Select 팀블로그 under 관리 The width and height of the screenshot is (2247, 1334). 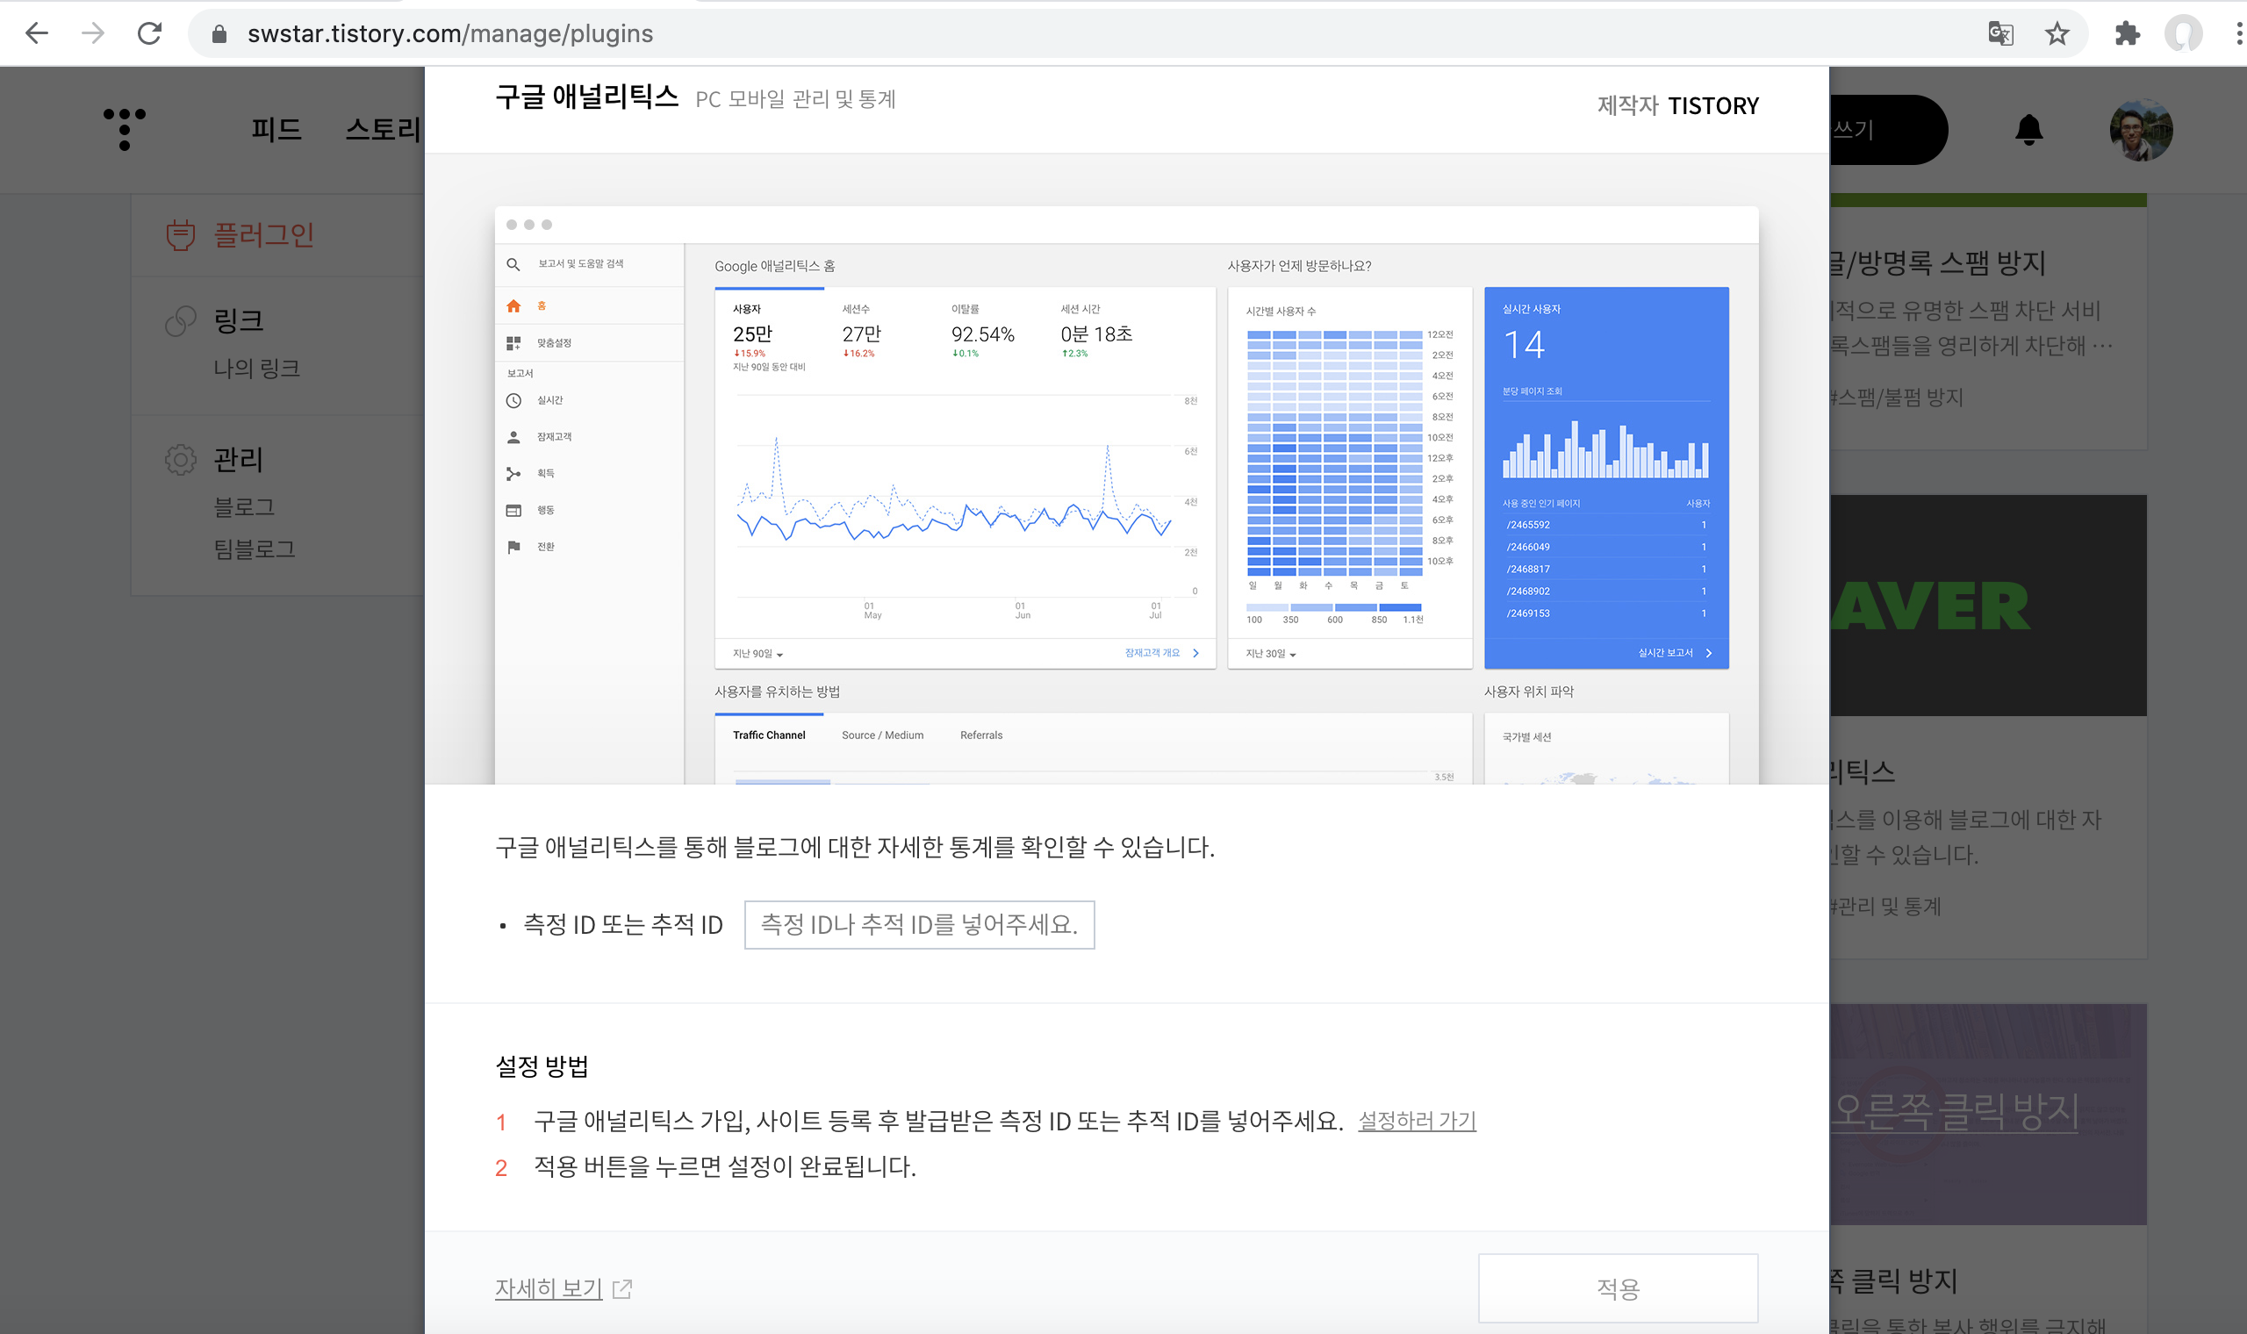coord(255,549)
